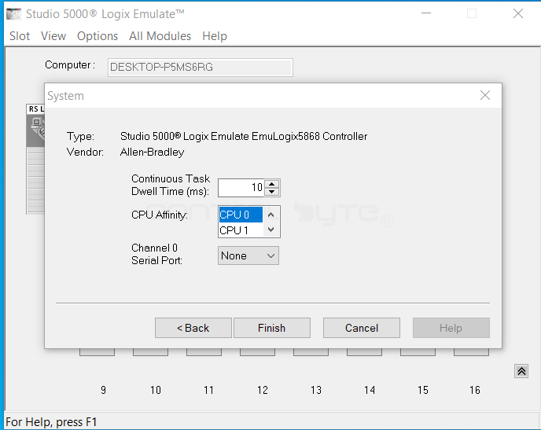Close the System dialog with X

click(x=485, y=95)
